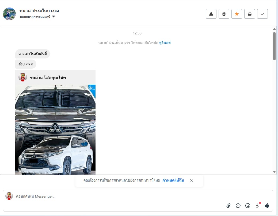This screenshot has width=278, height=216.
Task: Click the 12:58 timestamp
Action: 137,33
